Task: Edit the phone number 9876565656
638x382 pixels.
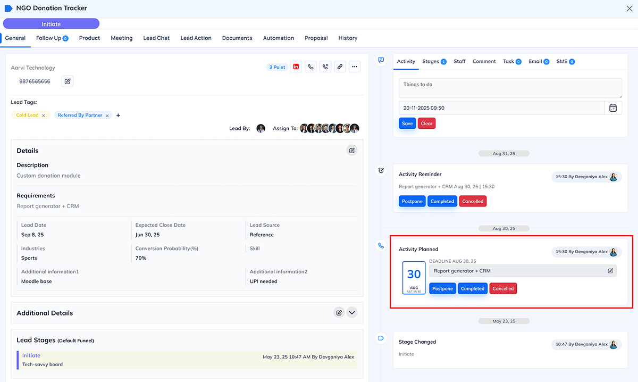Action: [x=68, y=81]
